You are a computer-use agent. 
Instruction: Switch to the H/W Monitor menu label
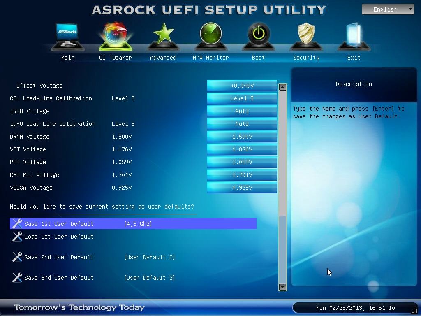pos(211,58)
